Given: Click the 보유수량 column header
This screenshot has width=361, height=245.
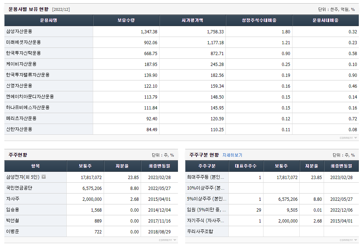Looking at the screenshot, I should [126, 20].
